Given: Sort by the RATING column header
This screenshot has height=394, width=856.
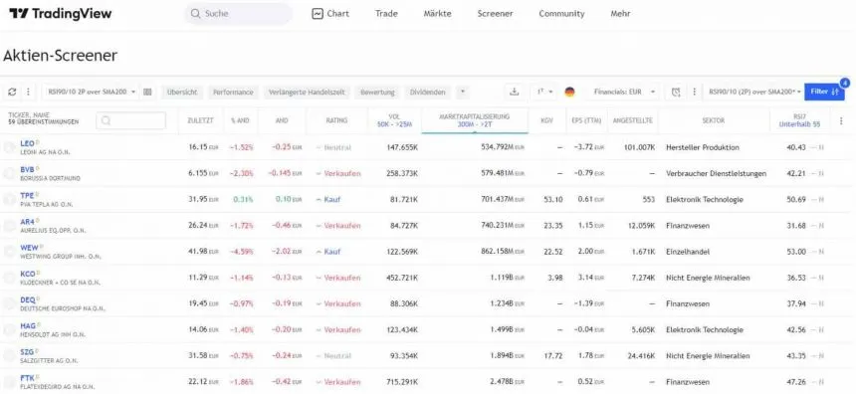Looking at the screenshot, I should (x=336, y=120).
